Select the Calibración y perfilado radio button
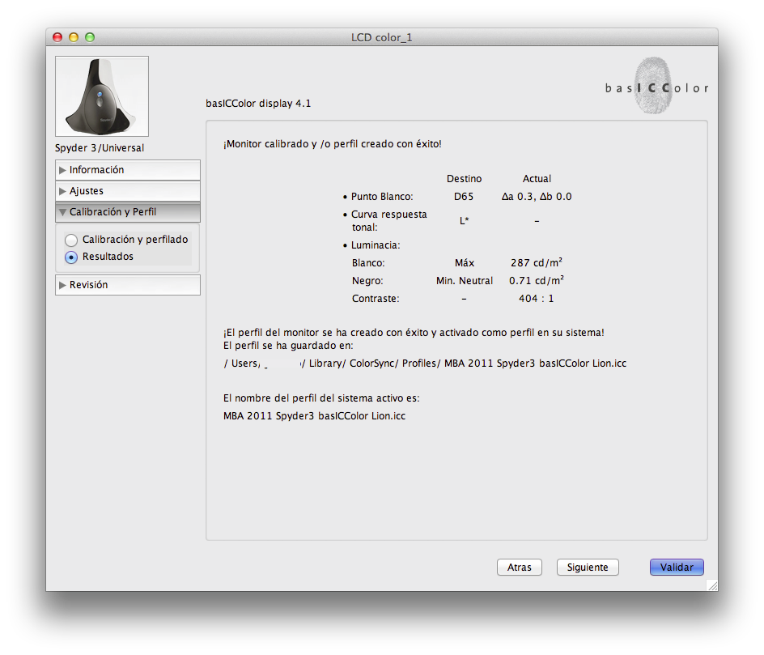The width and height of the screenshot is (764, 655). click(71, 240)
